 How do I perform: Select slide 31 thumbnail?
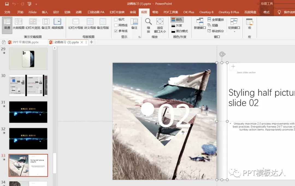tap(28, 112)
